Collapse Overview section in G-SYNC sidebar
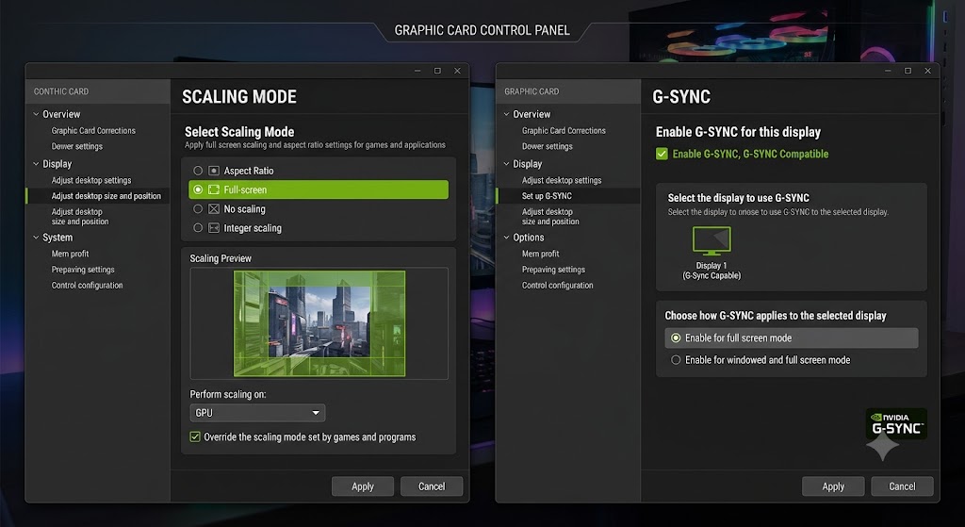 pos(506,114)
